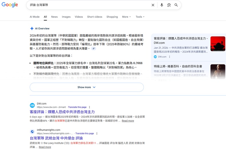Image resolution: width=226 pixels, height=149 pixels.
Task: Select the AI Mode tab
Action: tap(35, 17)
